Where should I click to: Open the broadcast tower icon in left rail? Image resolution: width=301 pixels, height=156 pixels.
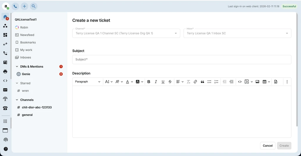click(5, 99)
